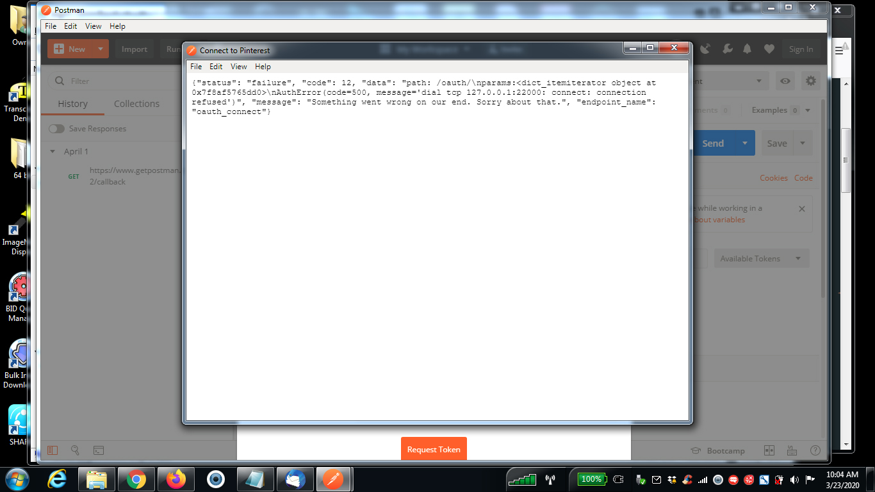Screen dimensions: 875x492
Task: Click the Postman icon in taskbar
Action: [x=333, y=479]
